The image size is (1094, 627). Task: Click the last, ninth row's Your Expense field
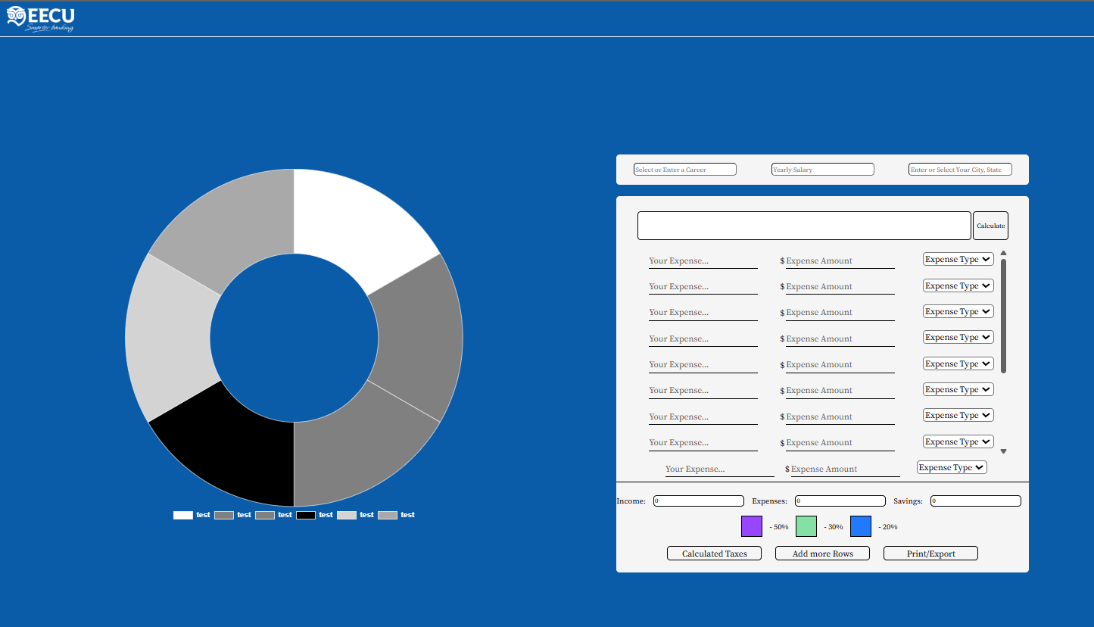720,469
